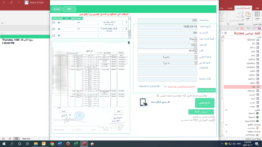The width and height of the screenshot is (262, 147).
Task: Open the القسم dropdown showing قسم4
Action: (x=195, y=51)
